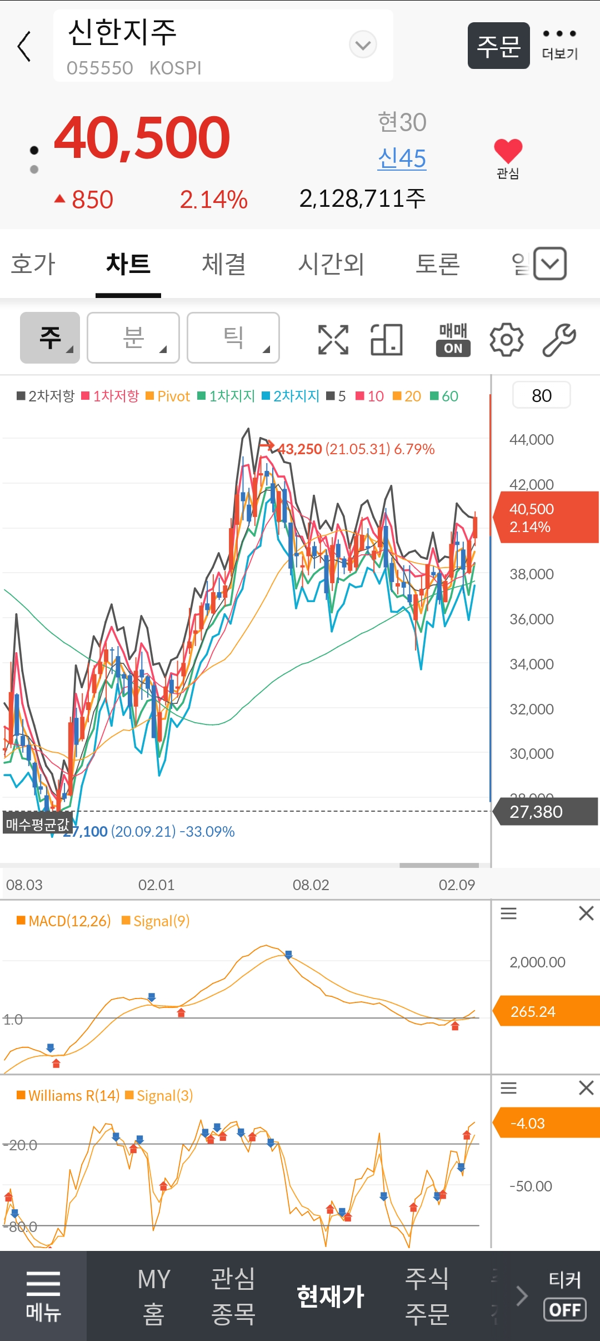Toggle the 1차지지 legend item
600x1341 pixels.
tap(226, 396)
